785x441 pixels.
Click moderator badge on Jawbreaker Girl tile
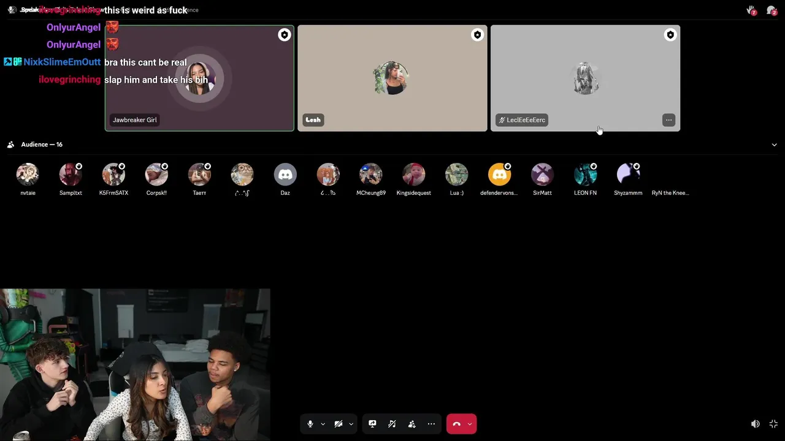(x=284, y=35)
